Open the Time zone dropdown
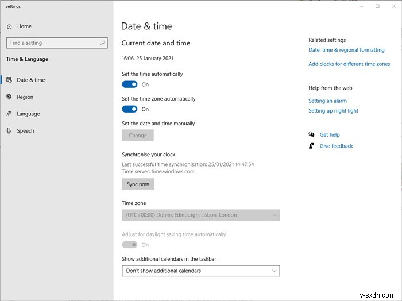The image size is (402, 301). click(x=200, y=215)
